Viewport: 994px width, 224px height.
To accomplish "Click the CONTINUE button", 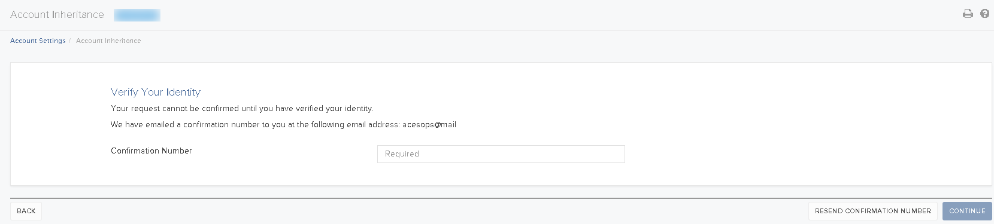I will point(967,211).
